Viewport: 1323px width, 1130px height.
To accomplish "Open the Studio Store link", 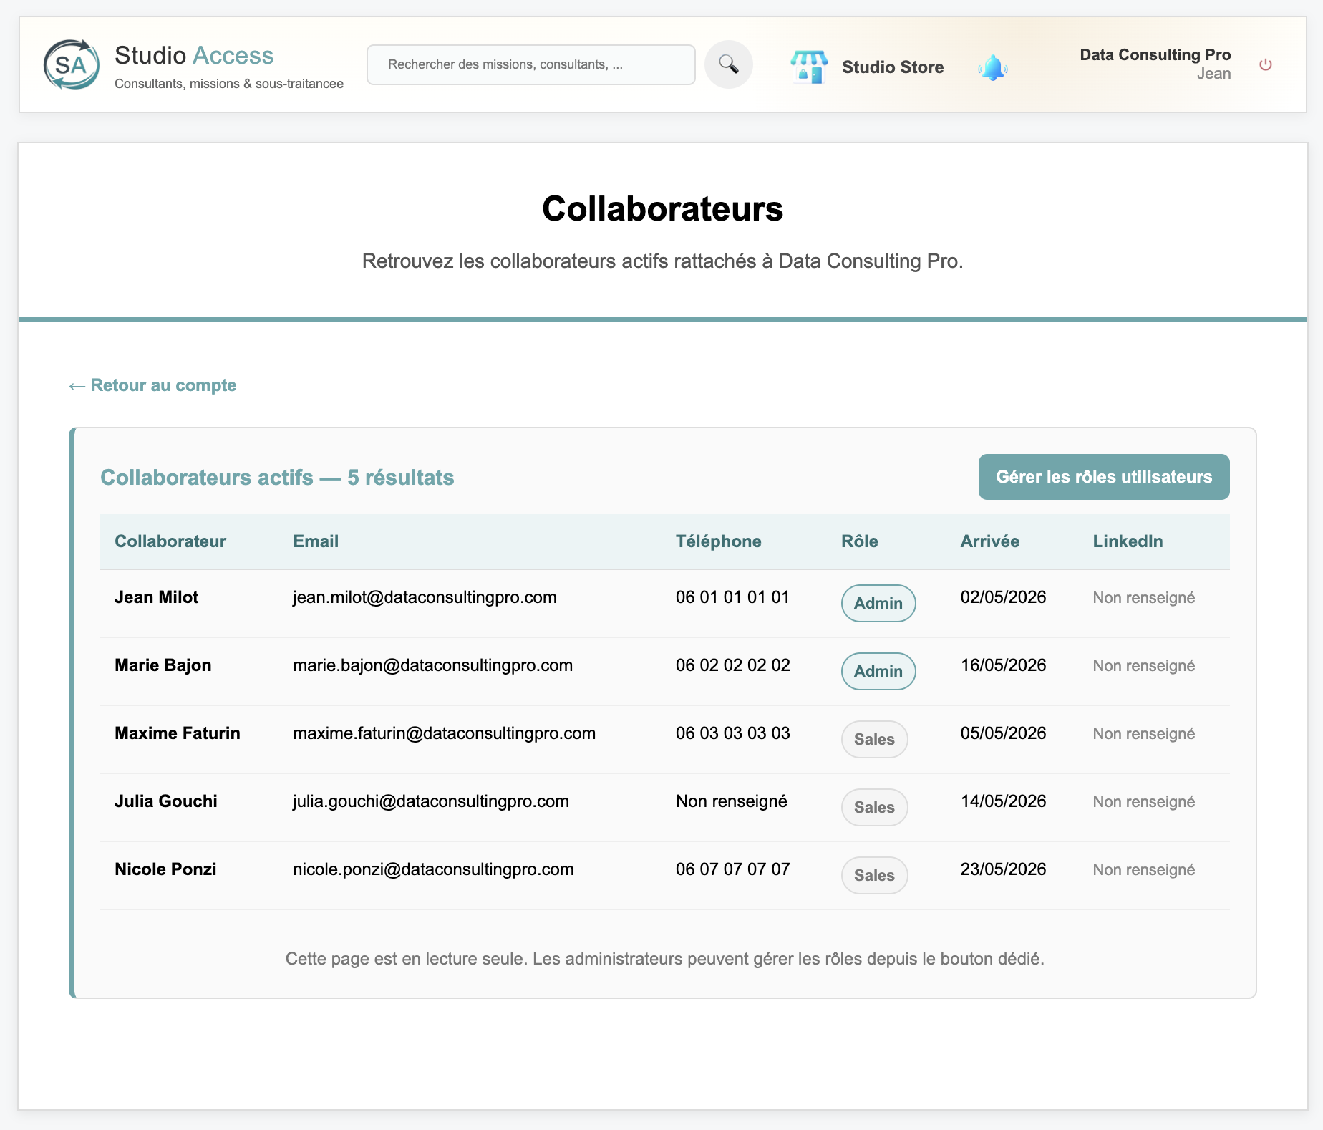I will pyautogui.click(x=893, y=67).
